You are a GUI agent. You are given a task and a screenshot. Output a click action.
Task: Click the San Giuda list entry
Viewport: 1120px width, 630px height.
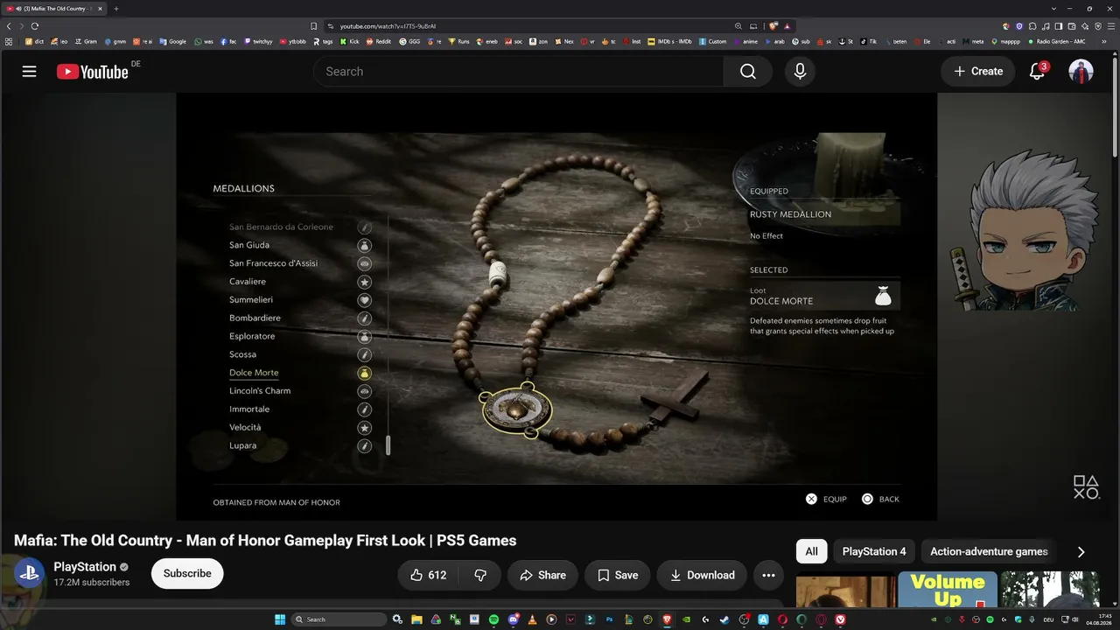[249, 245]
